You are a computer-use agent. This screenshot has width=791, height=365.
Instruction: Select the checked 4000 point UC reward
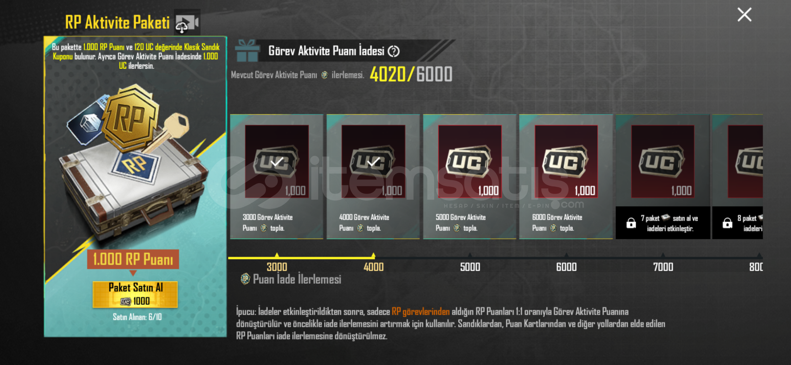point(373,177)
